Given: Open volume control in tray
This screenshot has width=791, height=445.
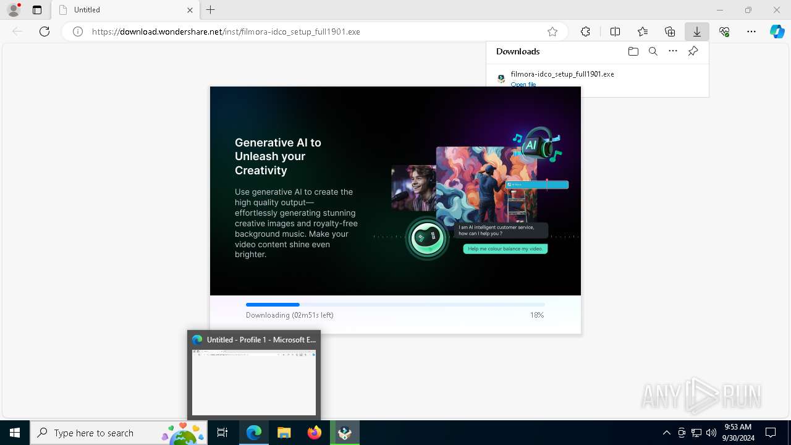Looking at the screenshot, I should pos(711,433).
